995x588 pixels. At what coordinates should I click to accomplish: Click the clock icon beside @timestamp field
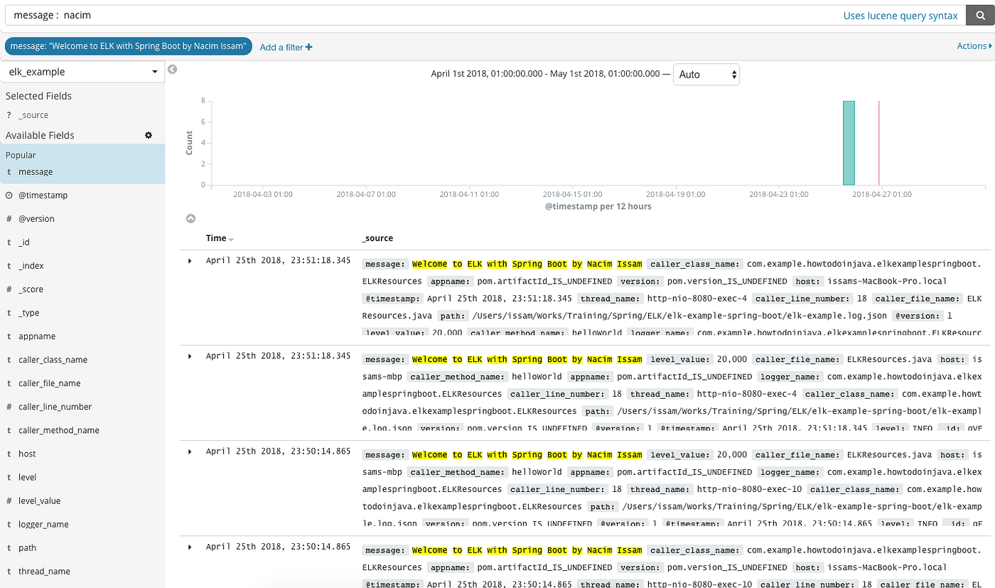7,195
